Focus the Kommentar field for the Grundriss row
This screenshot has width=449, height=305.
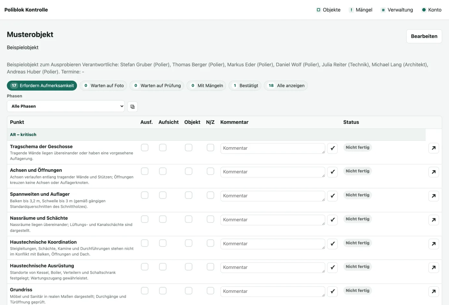[273, 292]
